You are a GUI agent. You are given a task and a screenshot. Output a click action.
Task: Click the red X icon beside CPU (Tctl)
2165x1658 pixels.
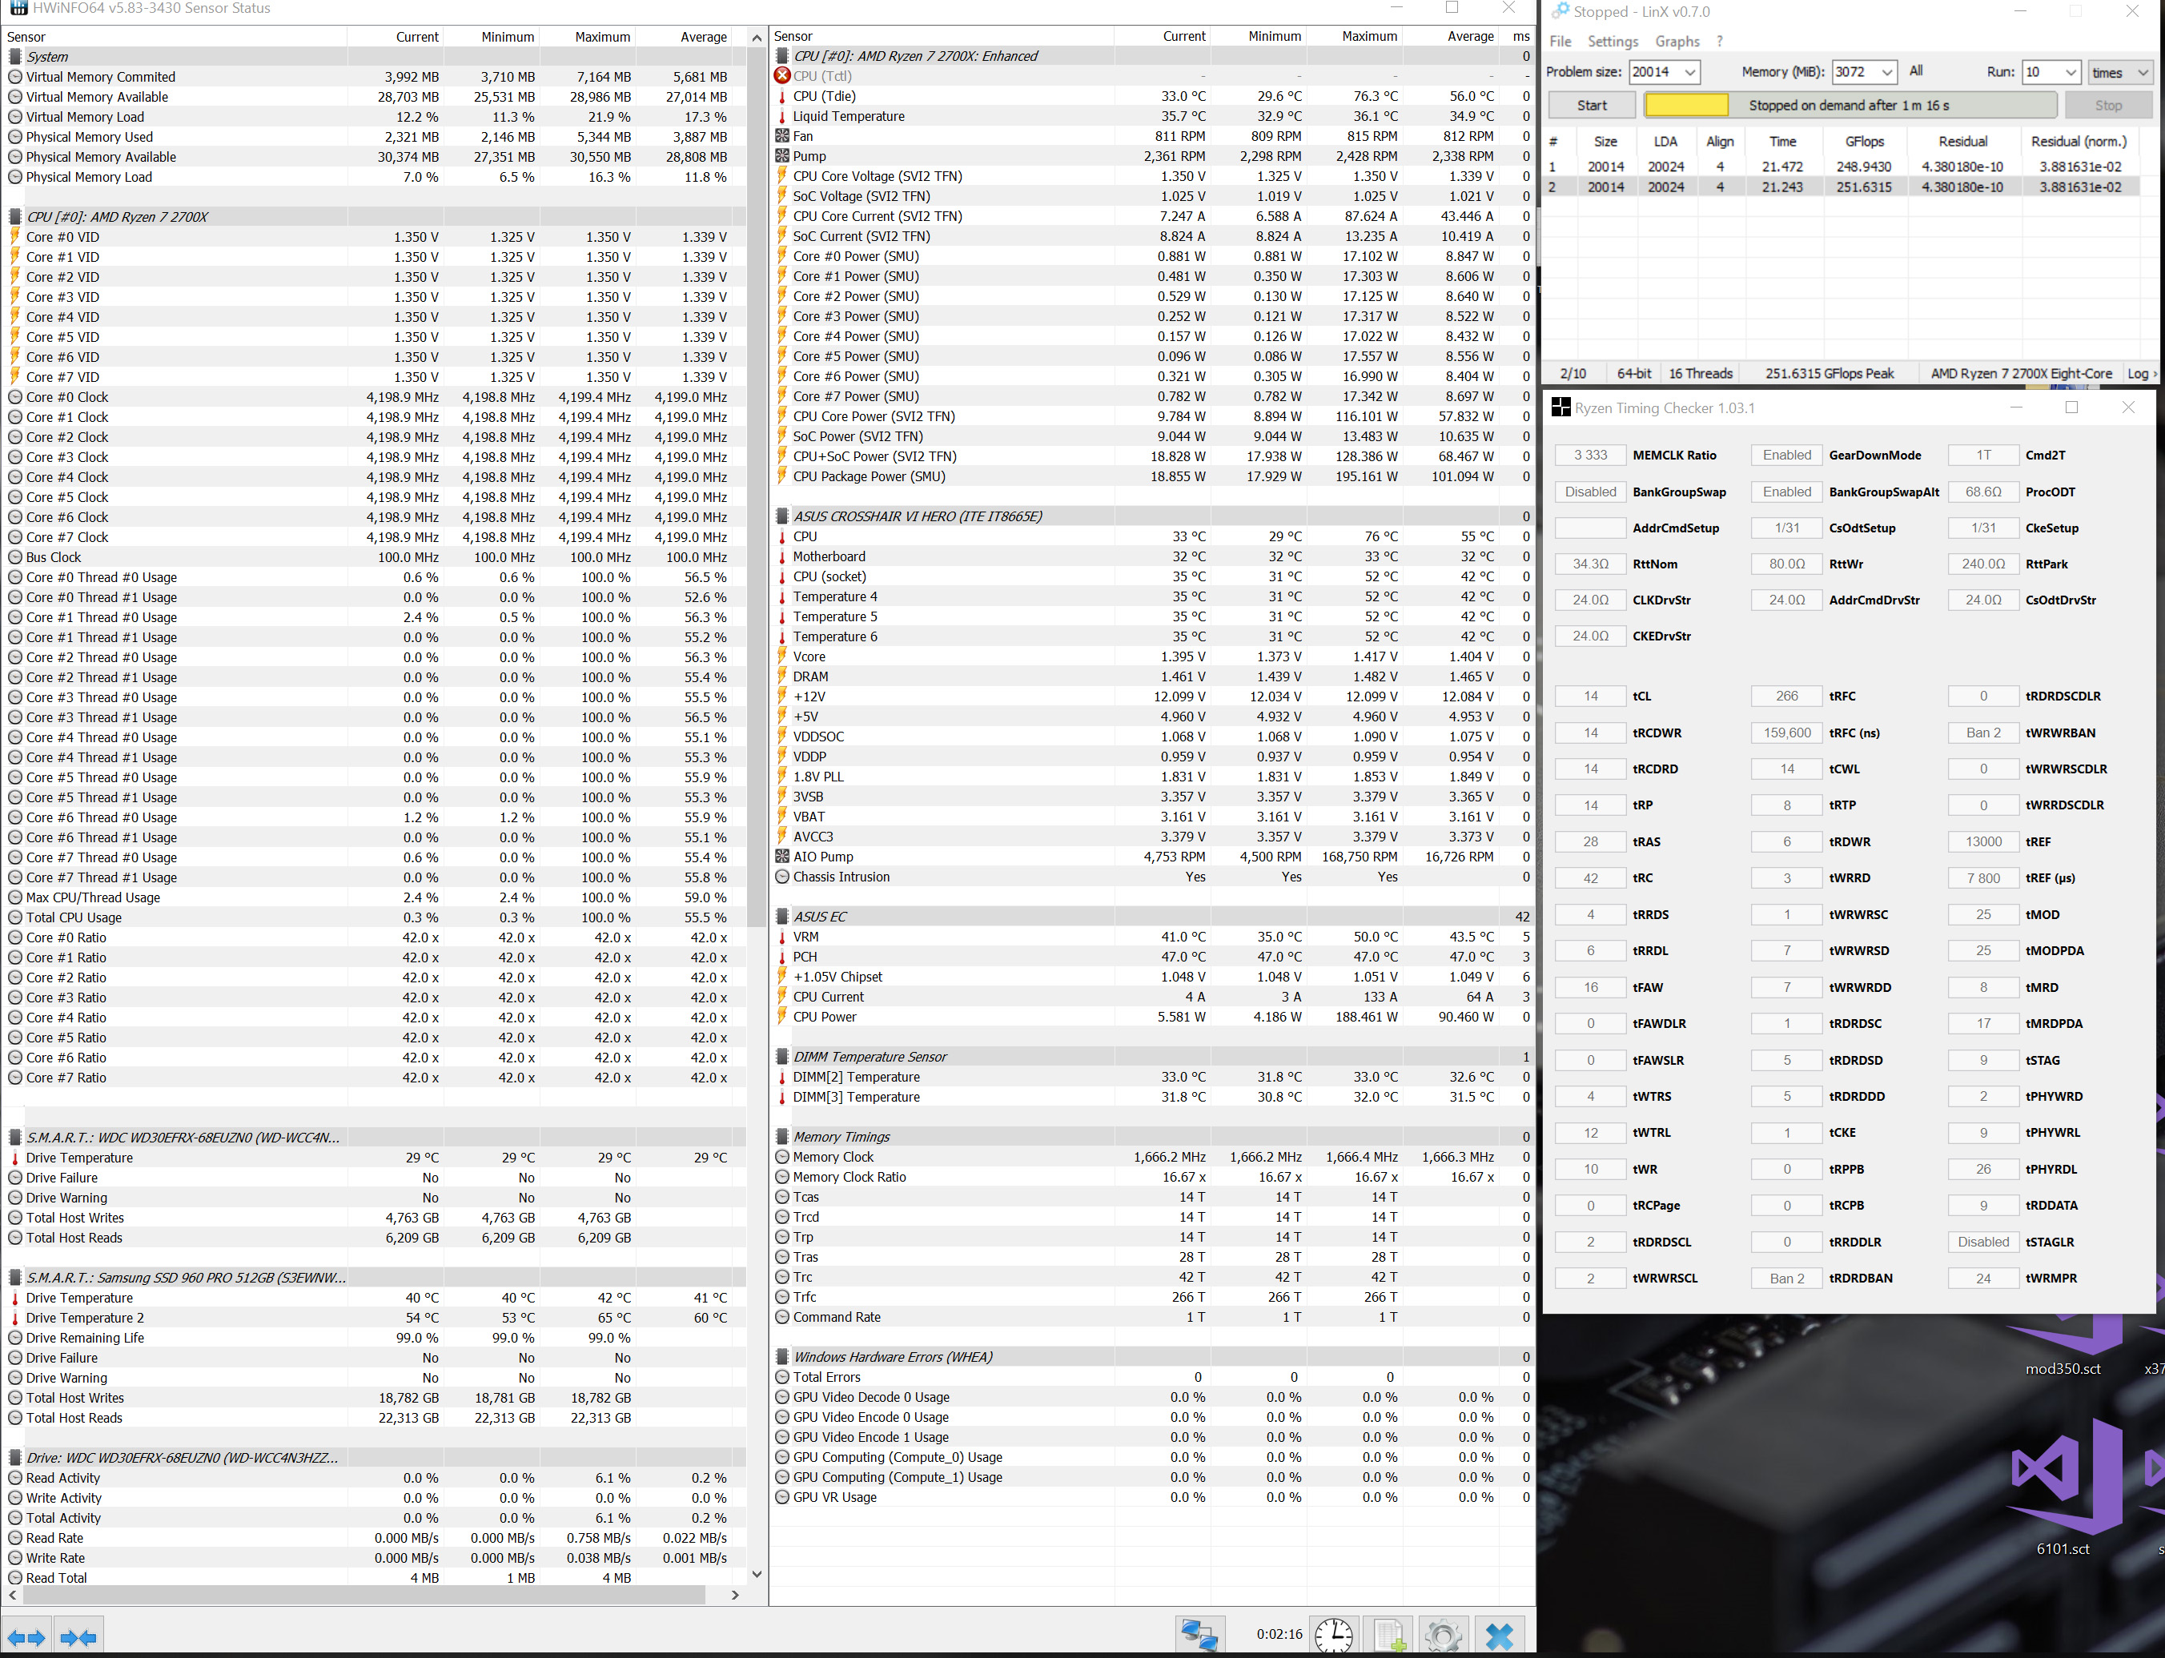click(x=782, y=76)
